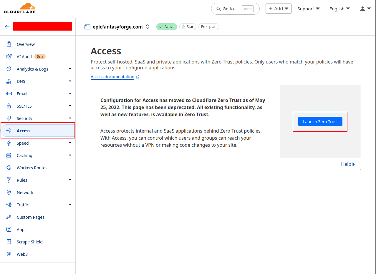
Task: Open the Access documentation link
Action: 112,77
